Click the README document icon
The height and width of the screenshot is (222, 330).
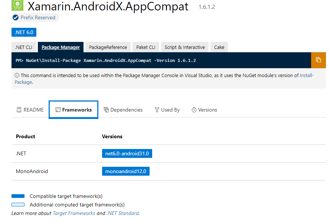point(19,110)
